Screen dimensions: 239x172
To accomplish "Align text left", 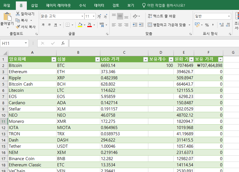I will [x=114, y=25].
